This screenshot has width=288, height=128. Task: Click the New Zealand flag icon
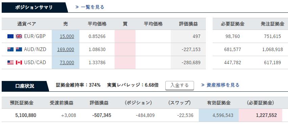coord(19,49)
